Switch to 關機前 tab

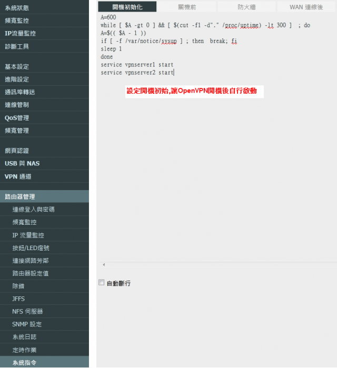click(x=187, y=7)
